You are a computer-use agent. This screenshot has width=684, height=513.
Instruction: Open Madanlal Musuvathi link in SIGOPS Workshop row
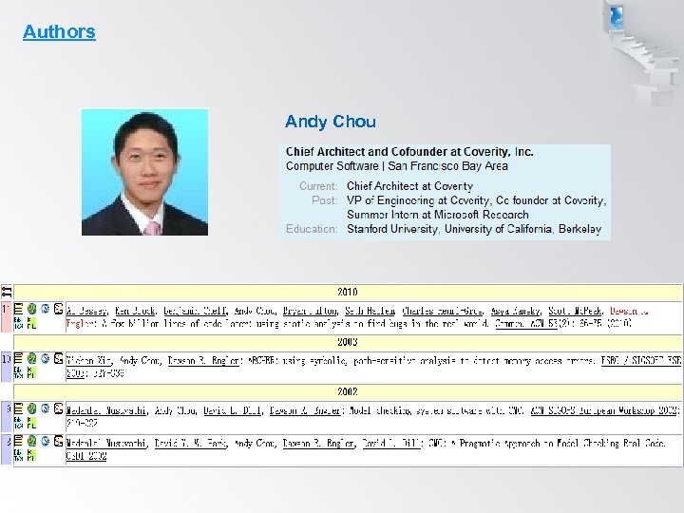pyautogui.click(x=106, y=411)
